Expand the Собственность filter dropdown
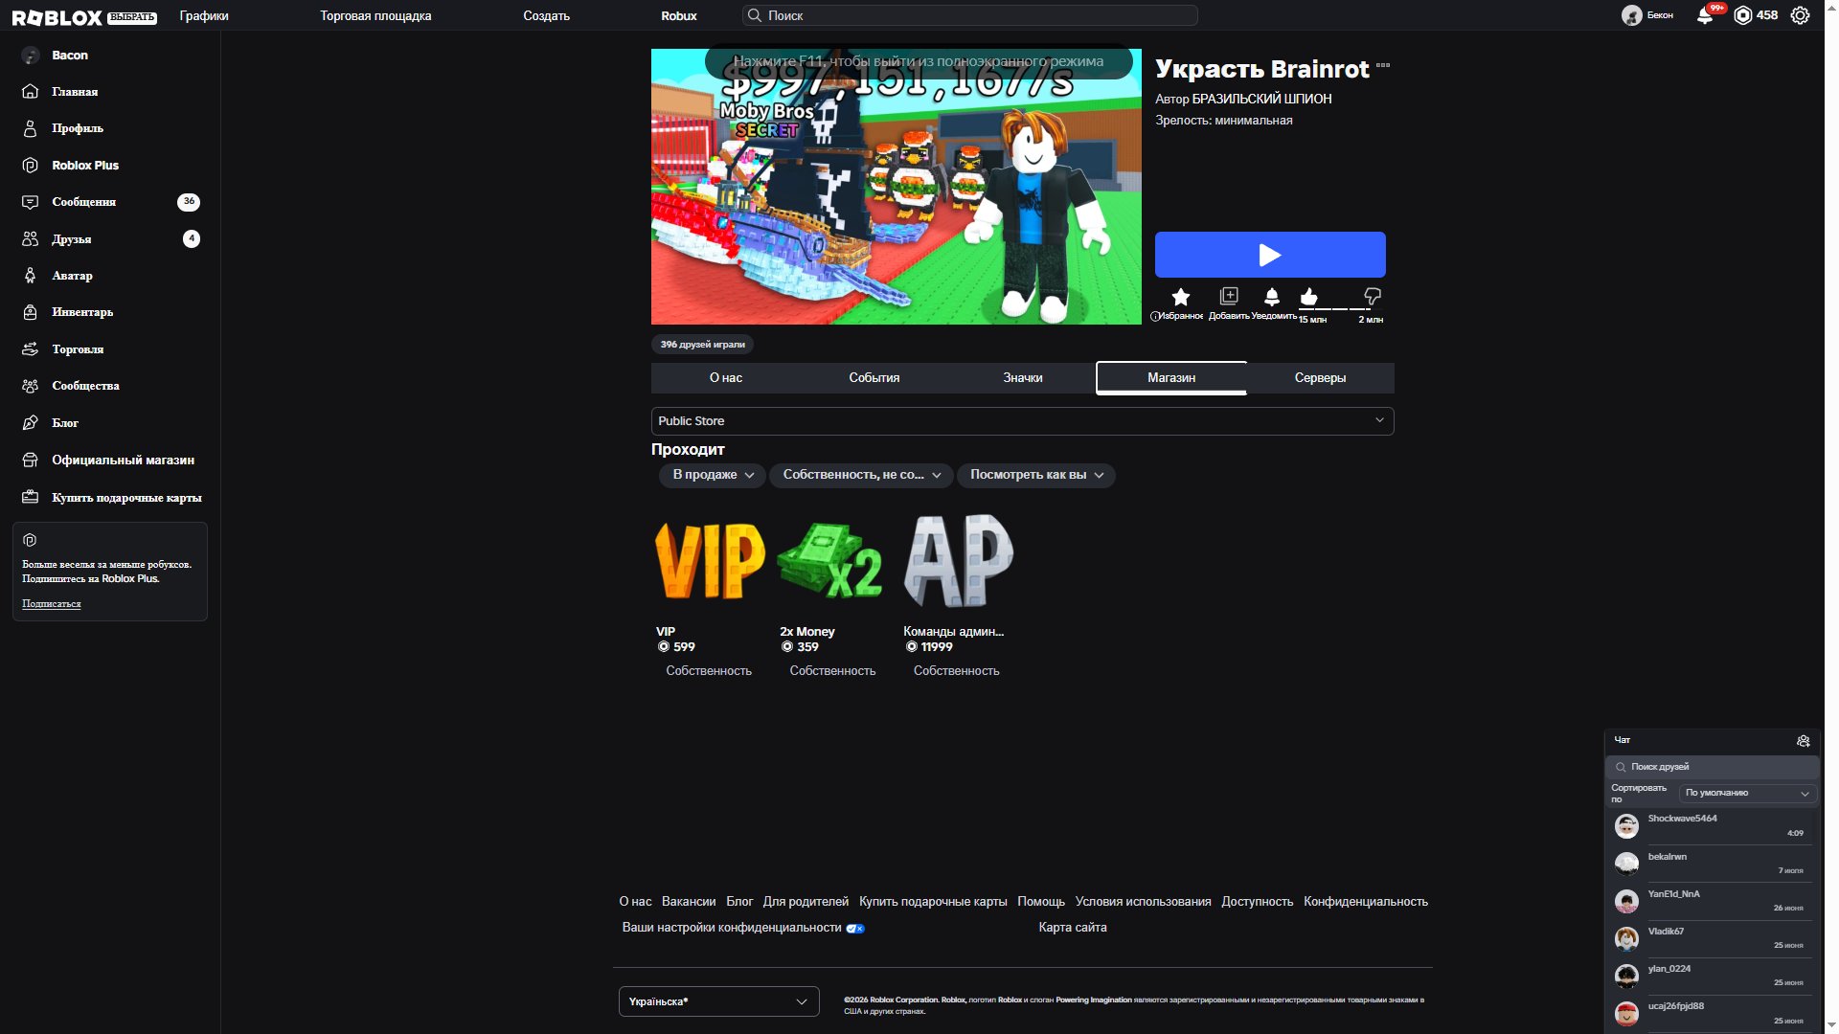The width and height of the screenshot is (1839, 1034). tap(861, 475)
